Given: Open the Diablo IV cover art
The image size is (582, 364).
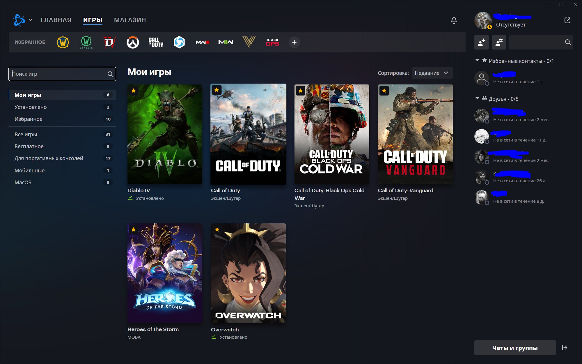Looking at the screenshot, I should [165, 134].
